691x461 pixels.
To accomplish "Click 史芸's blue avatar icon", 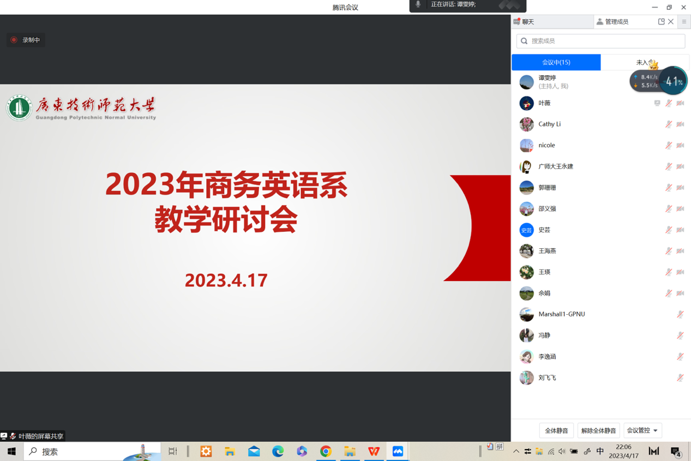I will coord(526,230).
